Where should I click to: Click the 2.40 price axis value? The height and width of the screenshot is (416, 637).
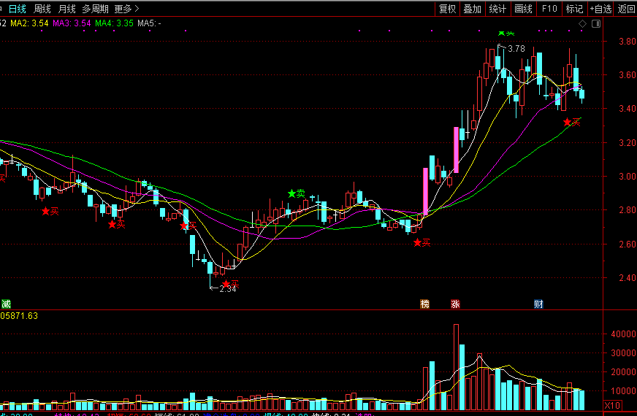627,277
